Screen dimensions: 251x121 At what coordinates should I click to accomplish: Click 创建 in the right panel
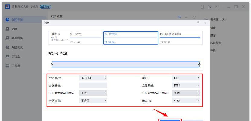point(213,28)
